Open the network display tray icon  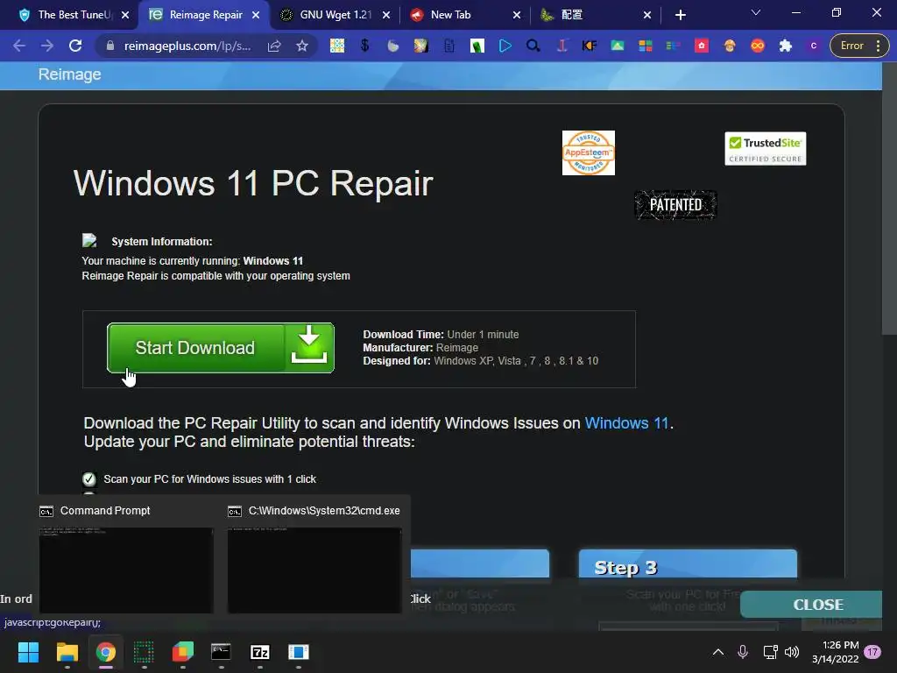pos(770,652)
